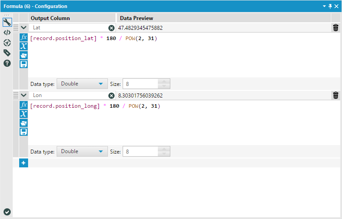
Task: Open the Help question mark icon
Action: pos(7,63)
